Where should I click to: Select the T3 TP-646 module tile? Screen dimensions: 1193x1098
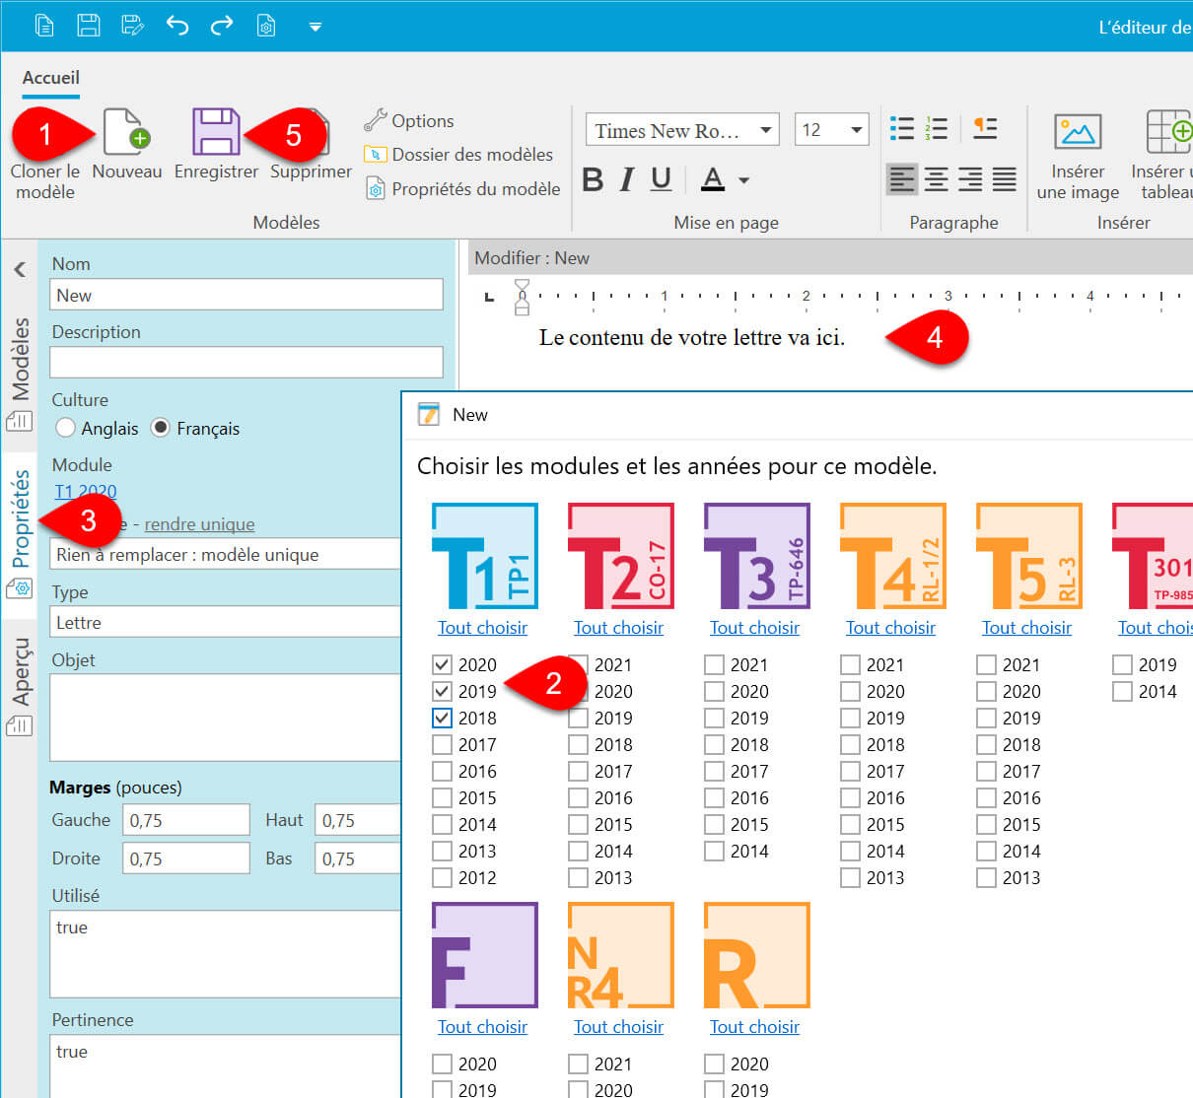pos(756,556)
